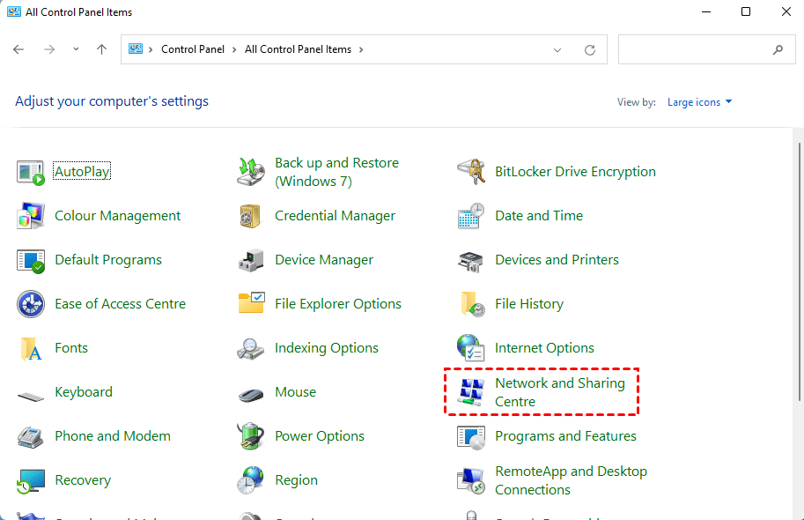This screenshot has width=804, height=520.
Task: Go forward with the forward arrow
Action: 49,49
